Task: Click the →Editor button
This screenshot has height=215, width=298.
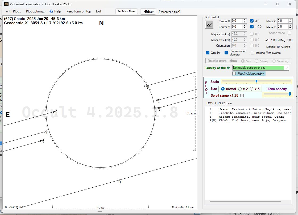Action: click(x=148, y=12)
